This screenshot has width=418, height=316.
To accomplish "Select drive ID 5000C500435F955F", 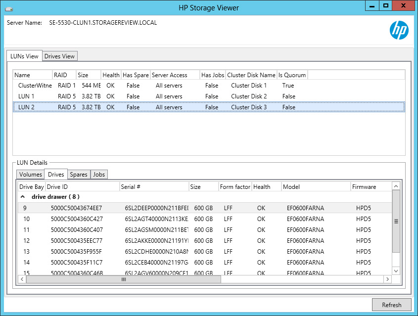I will (x=76, y=252).
